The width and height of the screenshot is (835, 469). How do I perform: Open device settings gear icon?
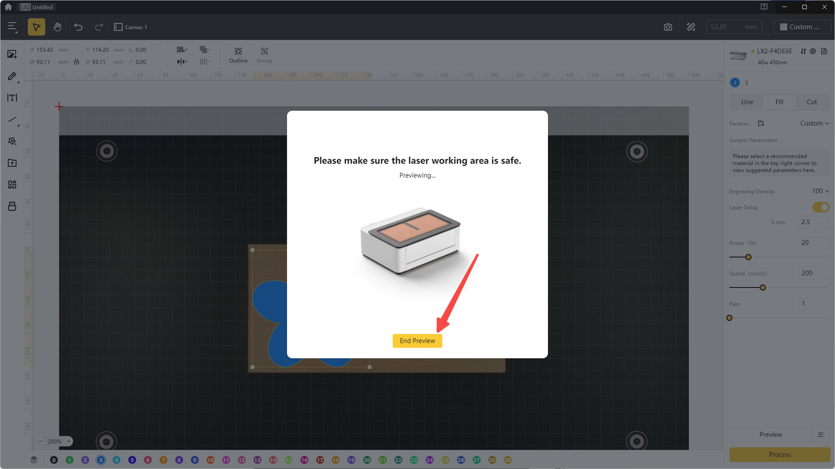pos(813,51)
